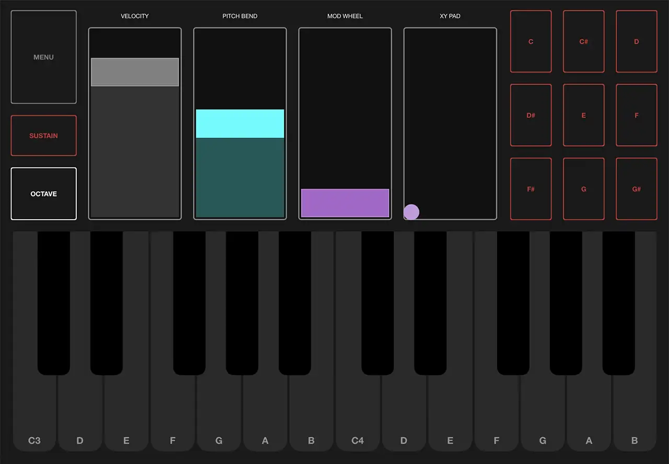669x464 pixels.
Task: Play the white F key in C4 octave
Action: [496, 412]
